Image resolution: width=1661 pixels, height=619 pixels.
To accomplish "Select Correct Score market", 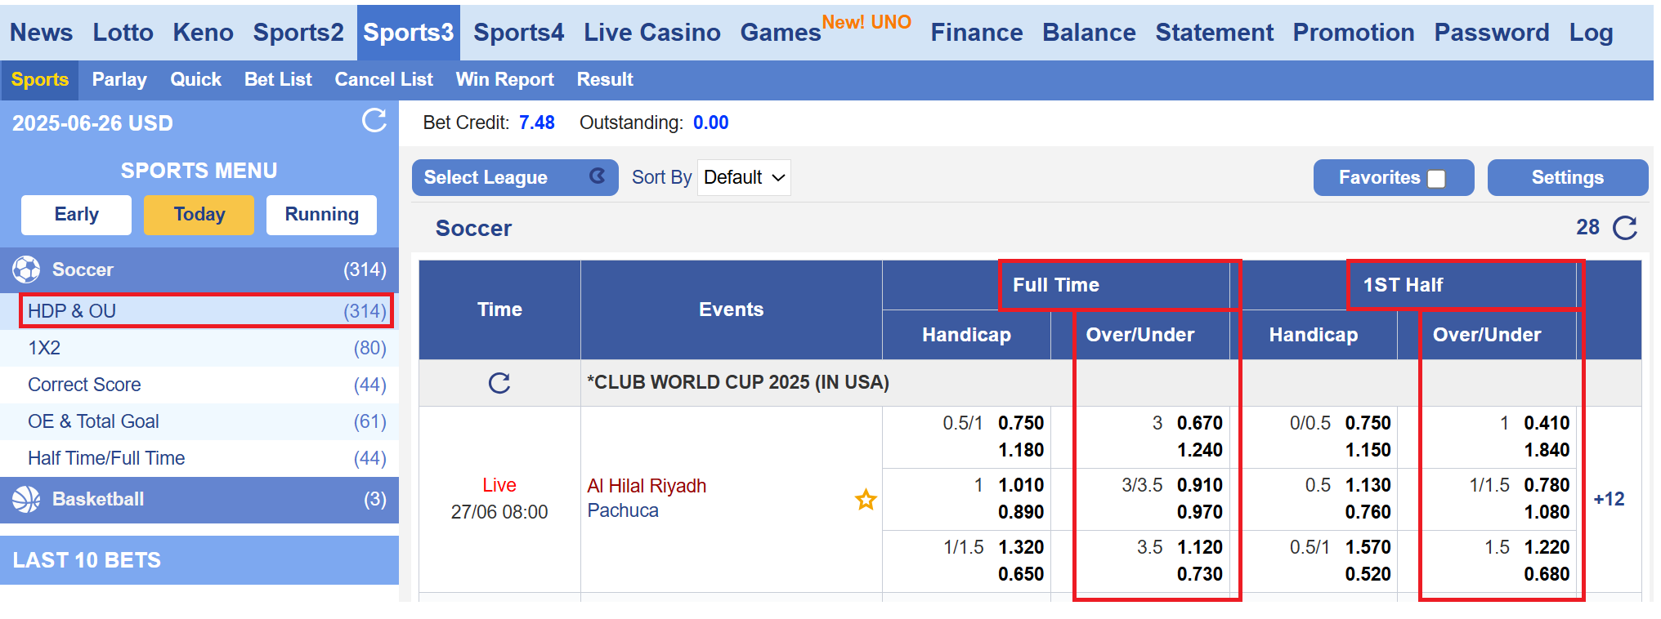I will coord(199,385).
